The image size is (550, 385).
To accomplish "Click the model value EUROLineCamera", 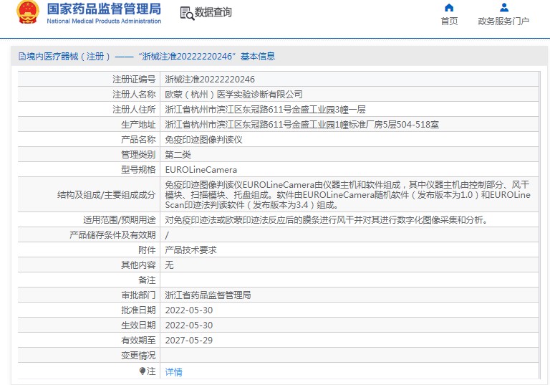I will tap(201, 170).
